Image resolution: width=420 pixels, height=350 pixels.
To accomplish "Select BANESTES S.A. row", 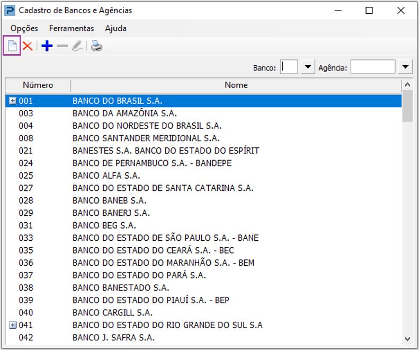I will tap(203, 151).
